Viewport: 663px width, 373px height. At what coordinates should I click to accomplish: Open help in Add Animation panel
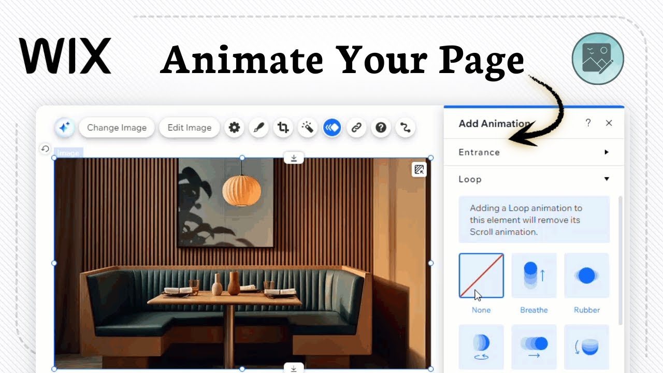(x=588, y=123)
